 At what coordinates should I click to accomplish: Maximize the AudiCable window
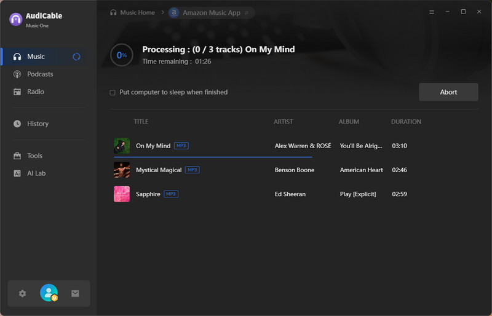click(x=463, y=12)
